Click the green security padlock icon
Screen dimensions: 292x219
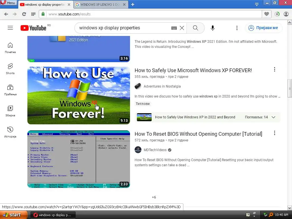click(x=43, y=14)
